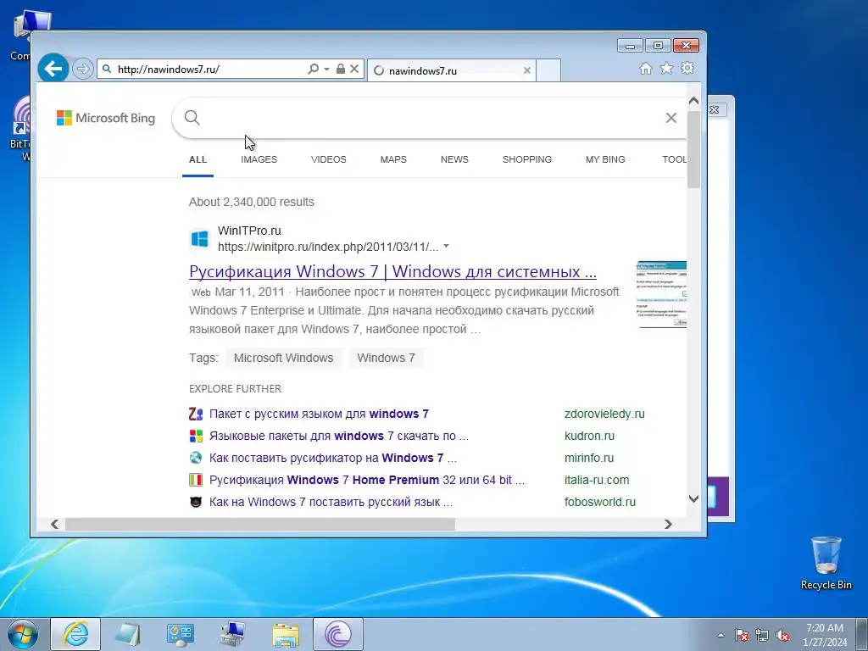Open the Windows Start menu
Viewport: 868px width, 651px height.
pyautogui.click(x=23, y=634)
